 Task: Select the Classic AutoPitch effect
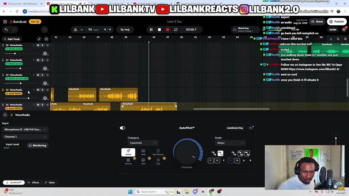128,152
